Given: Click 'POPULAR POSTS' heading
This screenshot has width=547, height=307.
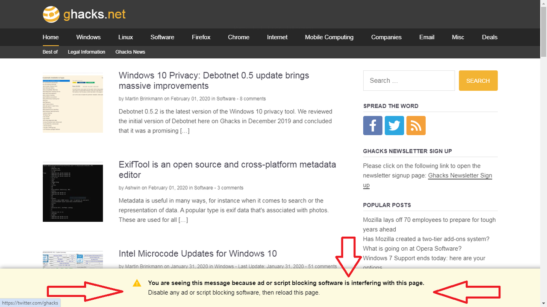Looking at the screenshot, I should 387,205.
